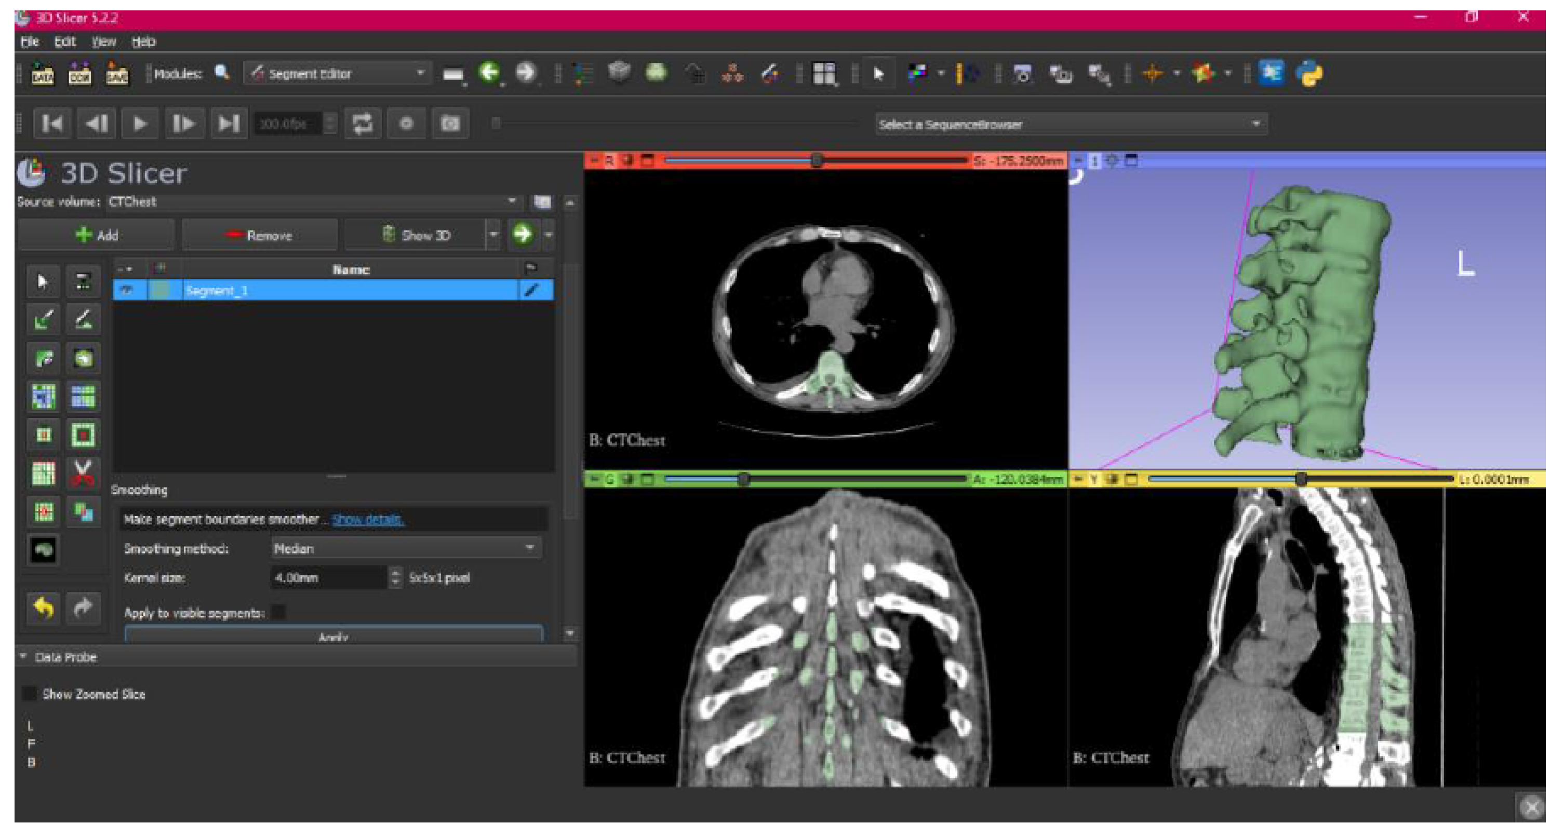Check the Show Zoomed Slice box
Image resolution: width=1564 pixels, height=837 pixels.
pyautogui.click(x=29, y=694)
